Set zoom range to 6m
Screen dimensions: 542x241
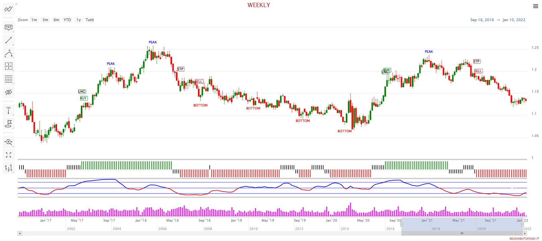point(56,20)
